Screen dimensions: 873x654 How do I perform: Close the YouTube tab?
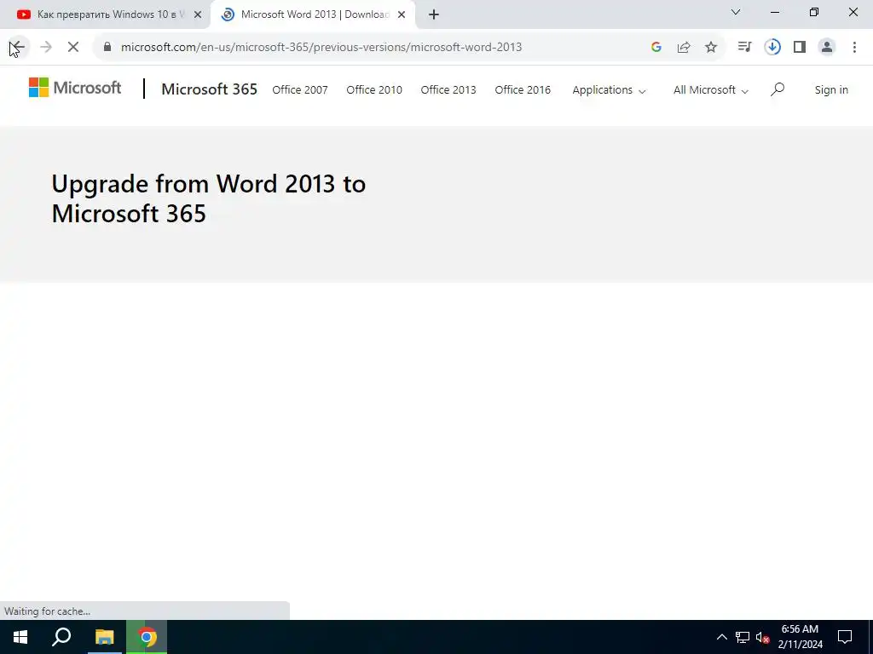pyautogui.click(x=198, y=14)
